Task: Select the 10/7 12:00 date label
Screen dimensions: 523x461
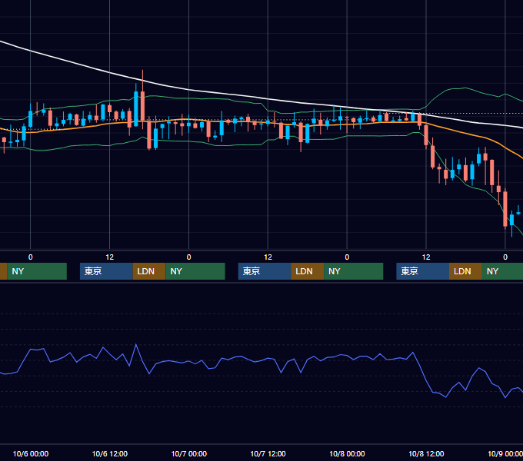Action: 268,453
